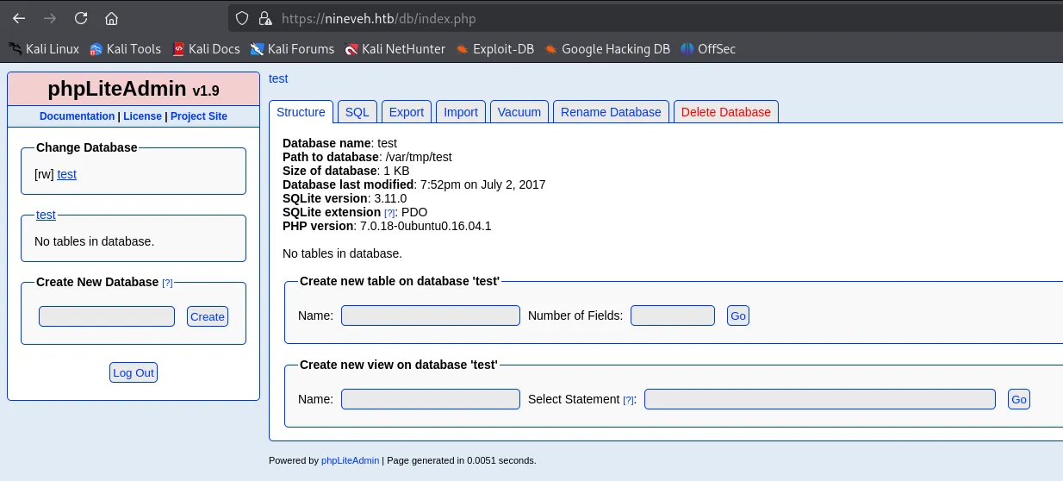Click the browser back arrow button
Viewport: 1063px width, 481px height.
[19, 18]
